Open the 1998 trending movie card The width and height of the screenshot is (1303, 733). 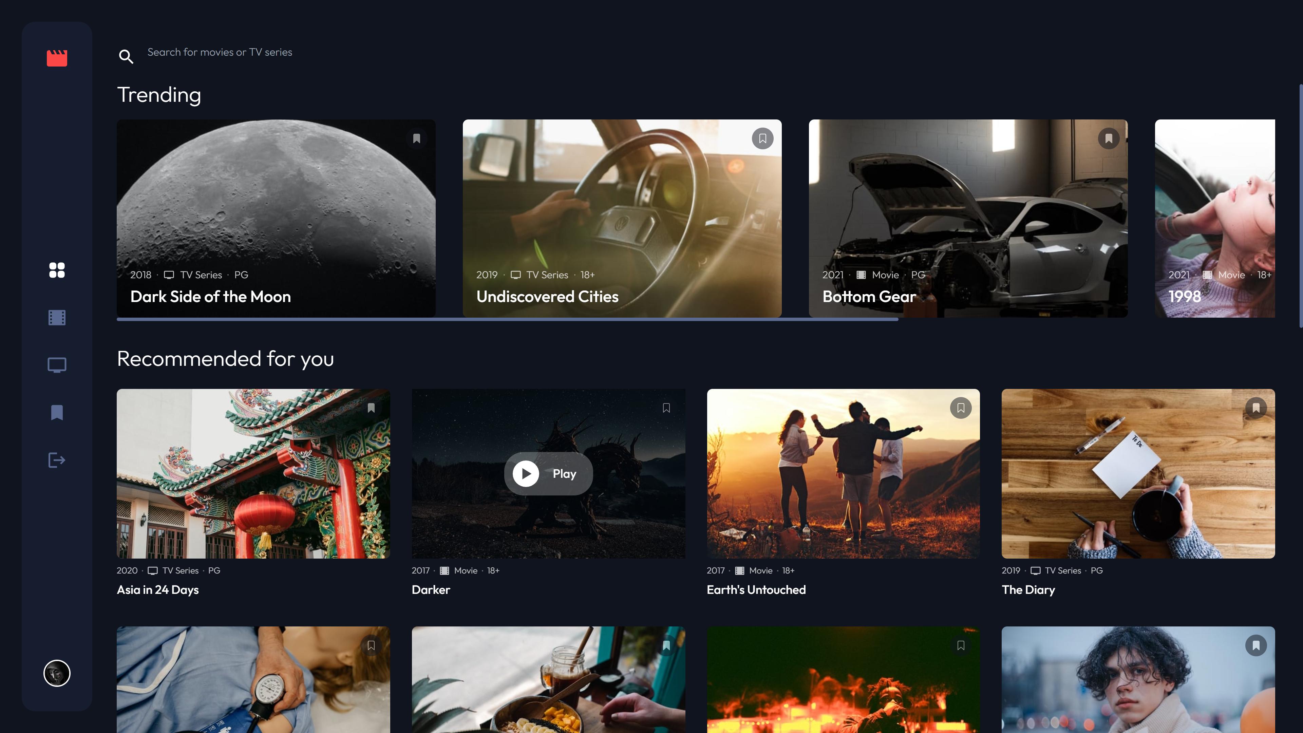tap(1214, 218)
